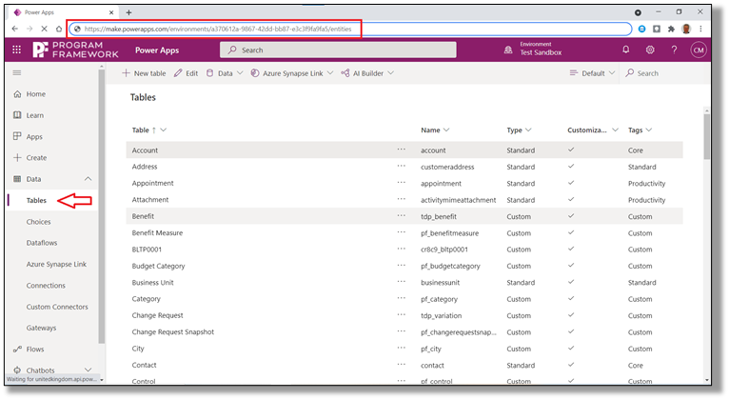Click the help question mark icon
The width and height of the screenshot is (729, 400).
(x=674, y=50)
